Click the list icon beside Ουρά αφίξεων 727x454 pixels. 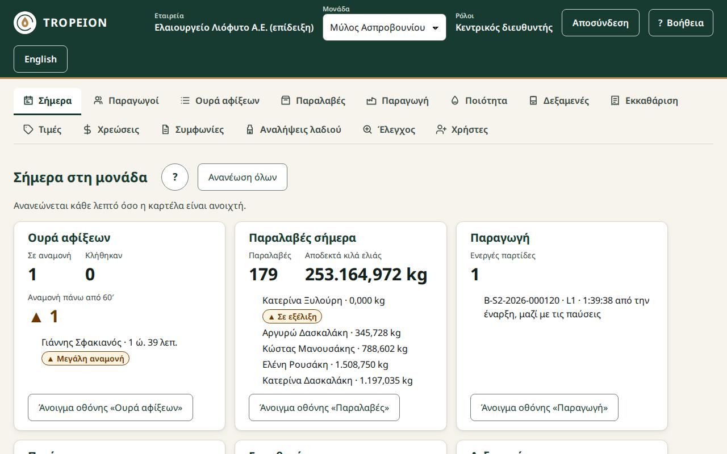[x=185, y=100]
